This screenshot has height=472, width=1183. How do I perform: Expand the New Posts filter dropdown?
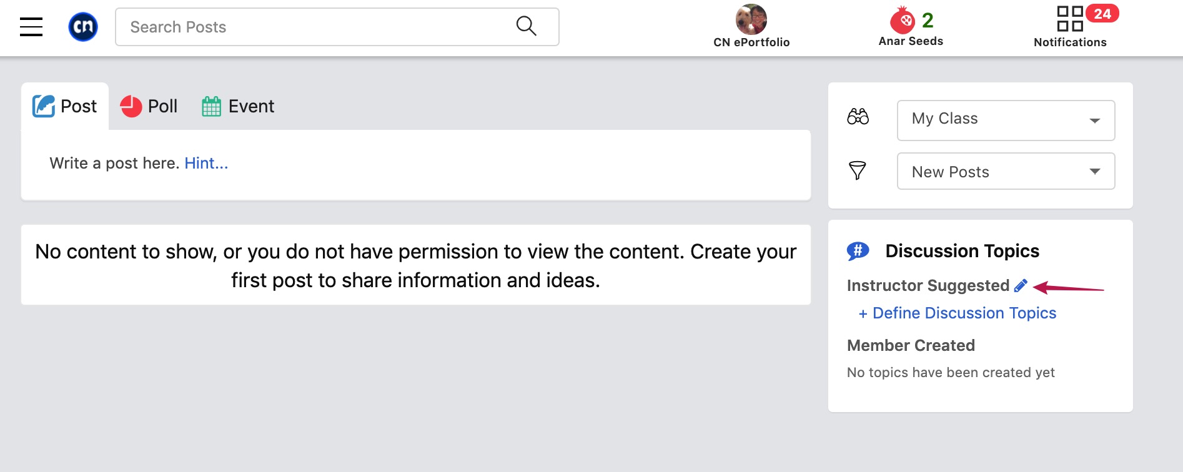1006,171
